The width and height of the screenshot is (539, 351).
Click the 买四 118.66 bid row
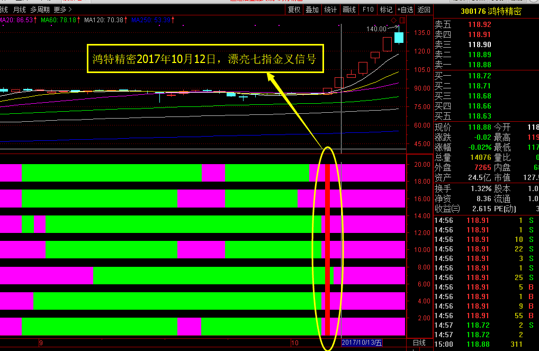point(463,106)
